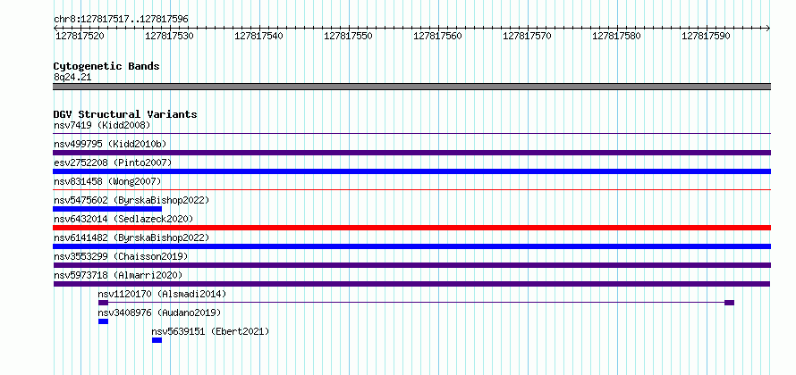
Task: Open variant nsv7419 (Kidd2008) label
Action: (x=102, y=125)
